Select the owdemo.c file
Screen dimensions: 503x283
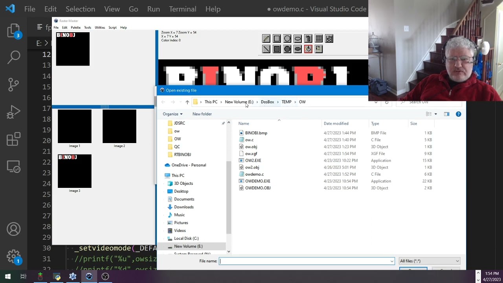(x=254, y=174)
